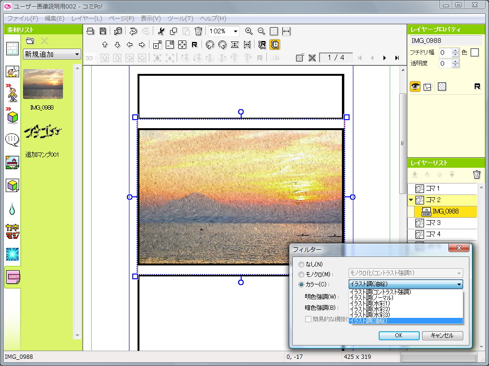Viewport: 489px width, 366px height.
Task: Decrease 透明度 with down spinner
Action: (x=455, y=65)
